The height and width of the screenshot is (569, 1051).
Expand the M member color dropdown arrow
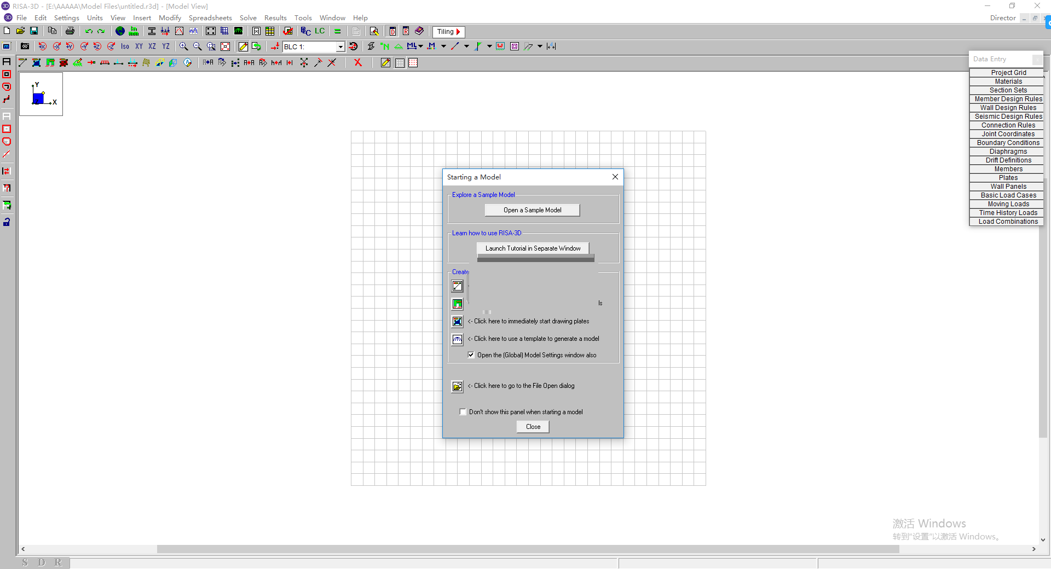443,47
